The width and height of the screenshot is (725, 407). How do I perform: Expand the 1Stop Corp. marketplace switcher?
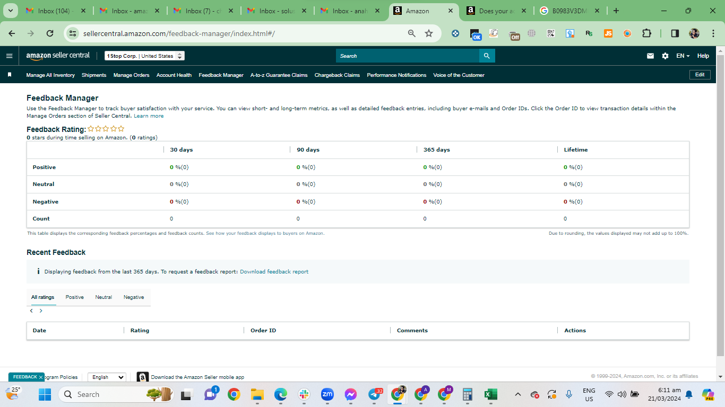click(144, 56)
